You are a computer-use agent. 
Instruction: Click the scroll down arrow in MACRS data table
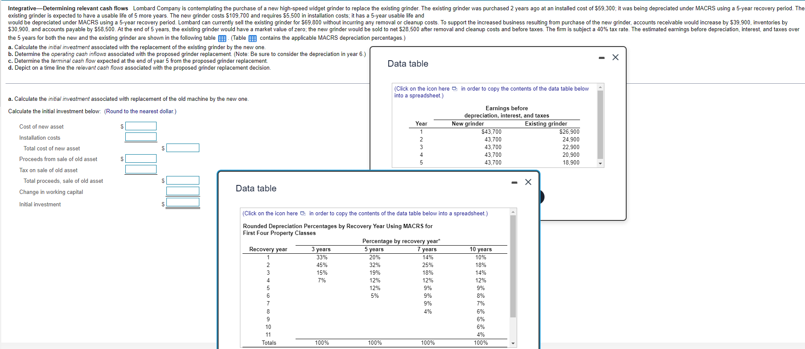[513, 343]
